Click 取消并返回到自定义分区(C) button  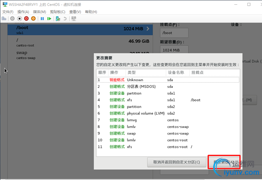coord(177,162)
